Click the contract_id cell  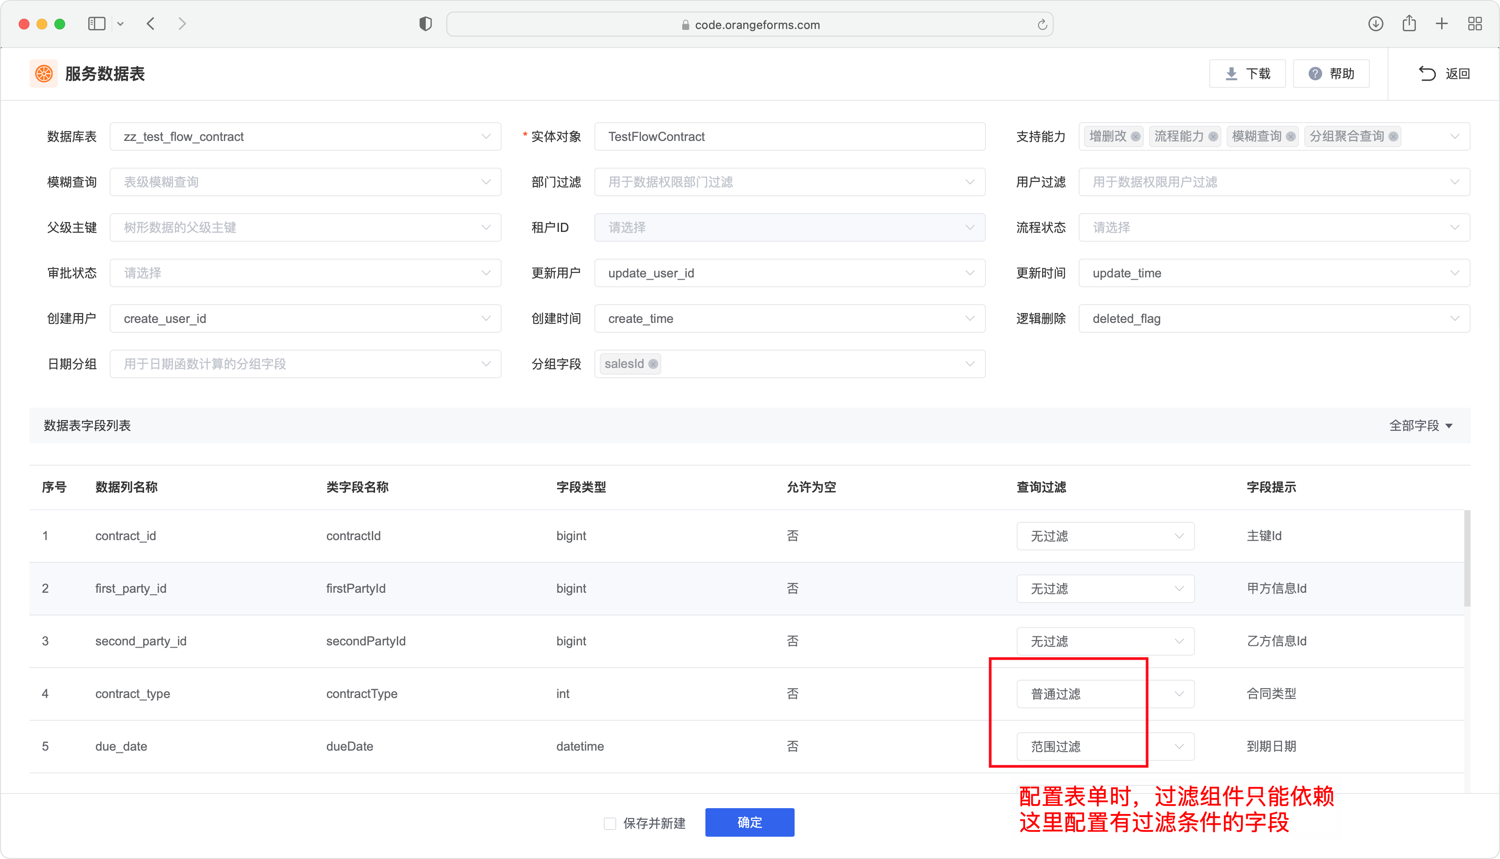pos(125,536)
